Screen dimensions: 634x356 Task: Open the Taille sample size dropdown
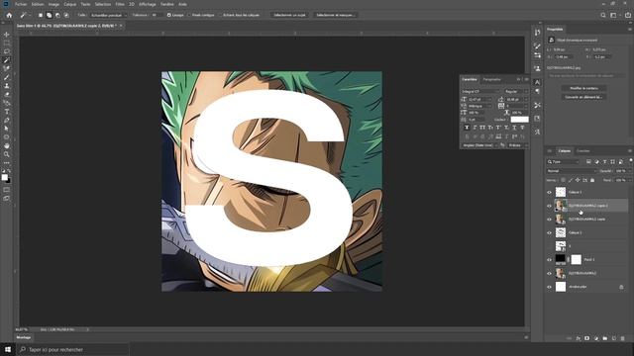tap(108, 15)
